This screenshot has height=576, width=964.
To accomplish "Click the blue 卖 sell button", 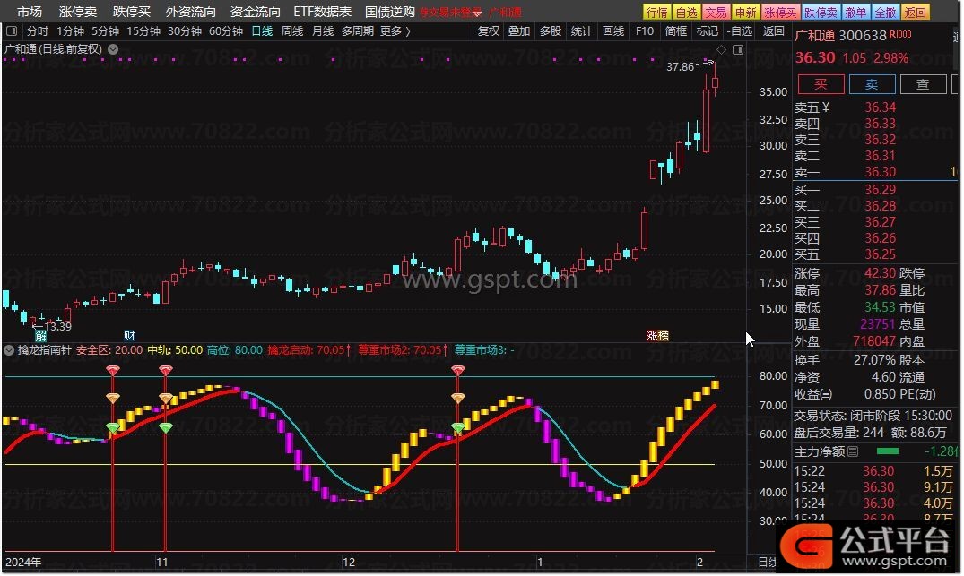I will pos(872,84).
